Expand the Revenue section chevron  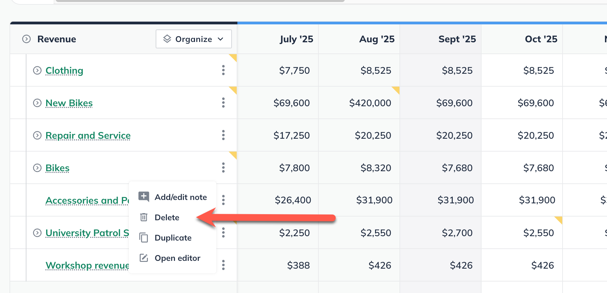point(26,39)
